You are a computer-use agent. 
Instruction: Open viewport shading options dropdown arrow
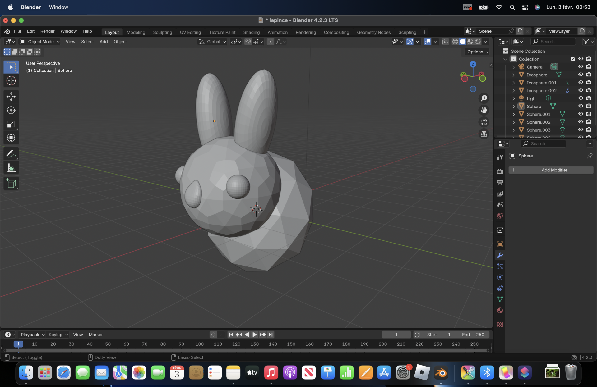tap(485, 42)
